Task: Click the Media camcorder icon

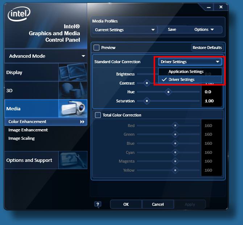Action: 73,109
